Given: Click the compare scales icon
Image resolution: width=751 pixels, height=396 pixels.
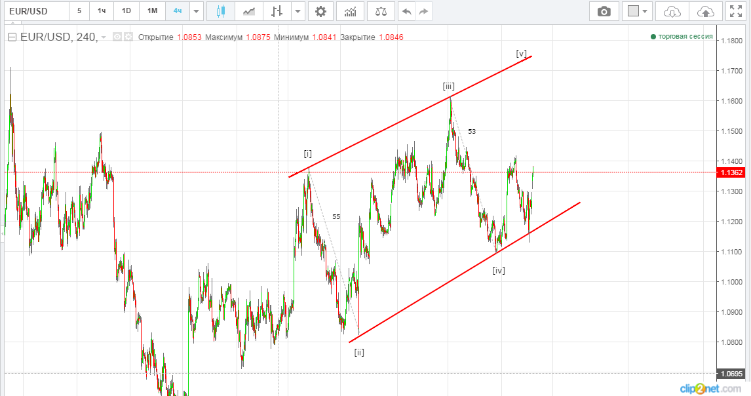Looking at the screenshot, I should [x=381, y=11].
